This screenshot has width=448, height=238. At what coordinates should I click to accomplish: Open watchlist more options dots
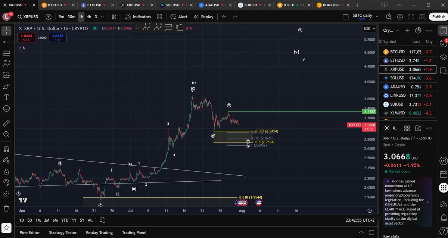[x=430, y=31]
